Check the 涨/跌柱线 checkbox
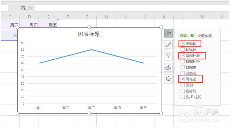This screenshot has width=232, height=128. click(x=183, y=97)
